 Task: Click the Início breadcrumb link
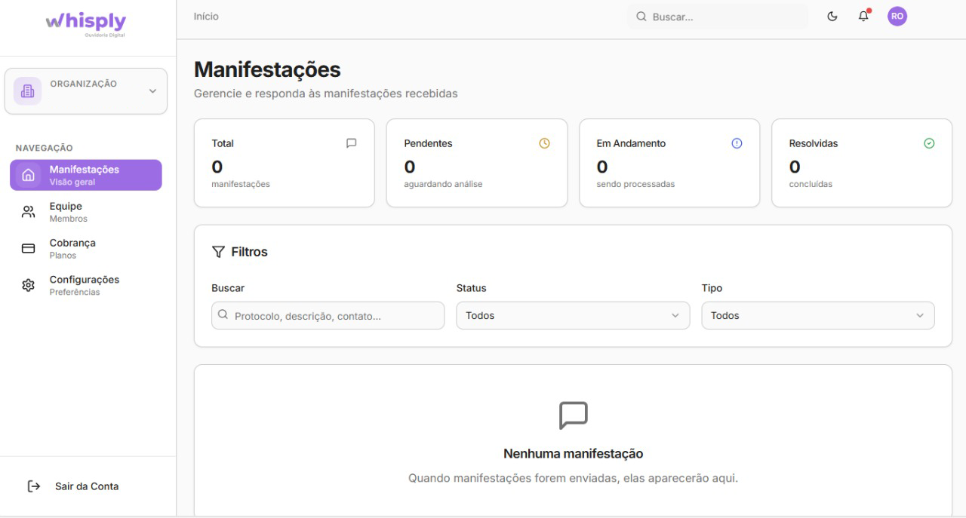[206, 17]
